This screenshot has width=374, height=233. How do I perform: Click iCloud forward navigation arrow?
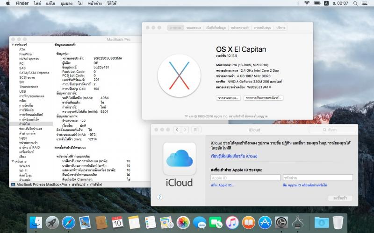point(185,130)
